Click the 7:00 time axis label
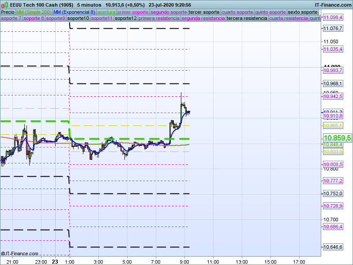 click(156, 262)
